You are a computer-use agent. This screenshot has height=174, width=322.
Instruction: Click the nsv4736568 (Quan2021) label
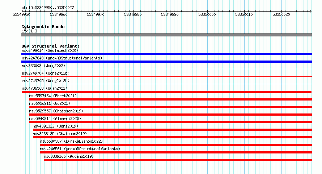45,88
